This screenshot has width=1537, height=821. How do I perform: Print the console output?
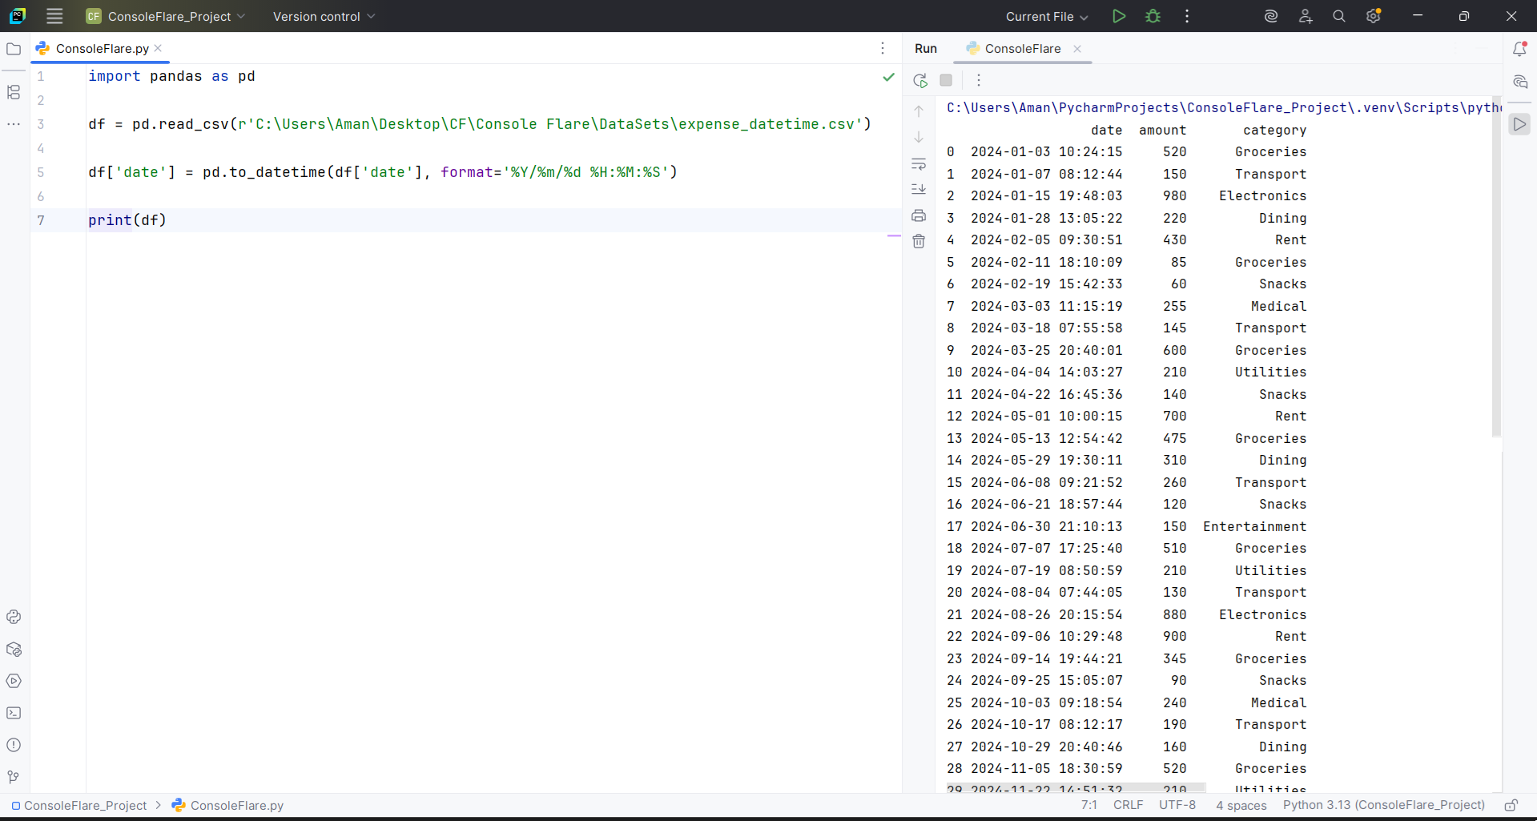(x=919, y=215)
